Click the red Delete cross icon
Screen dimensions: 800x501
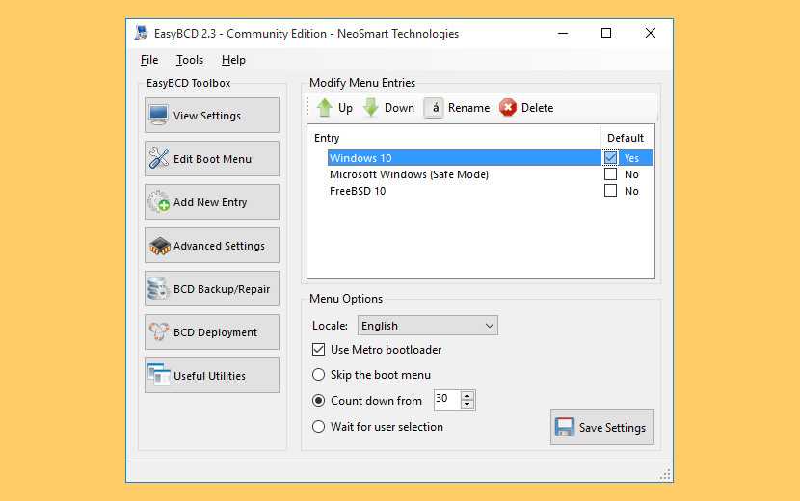pos(508,108)
